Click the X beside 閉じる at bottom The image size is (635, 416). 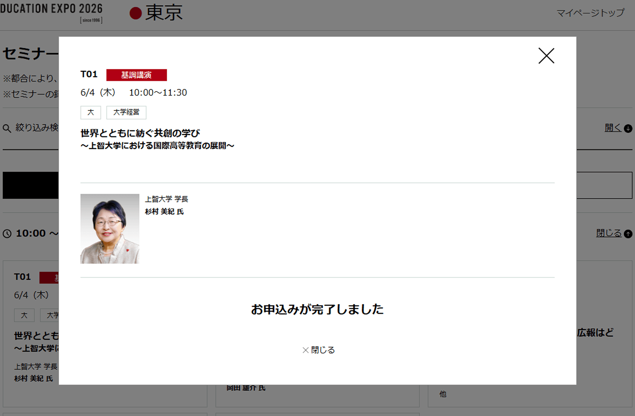tap(305, 350)
